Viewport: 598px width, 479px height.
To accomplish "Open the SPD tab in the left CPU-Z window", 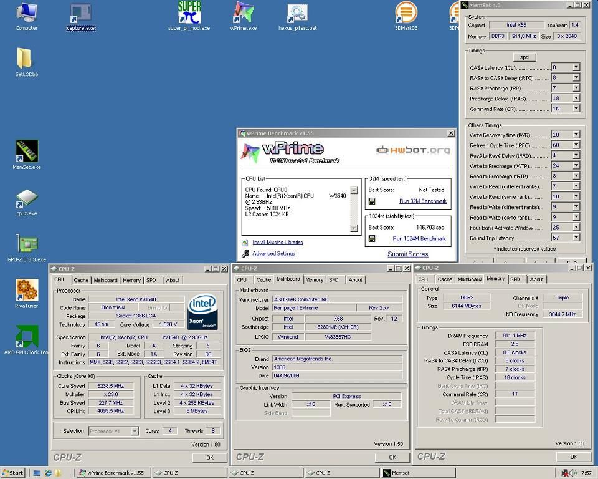I will (151, 280).
